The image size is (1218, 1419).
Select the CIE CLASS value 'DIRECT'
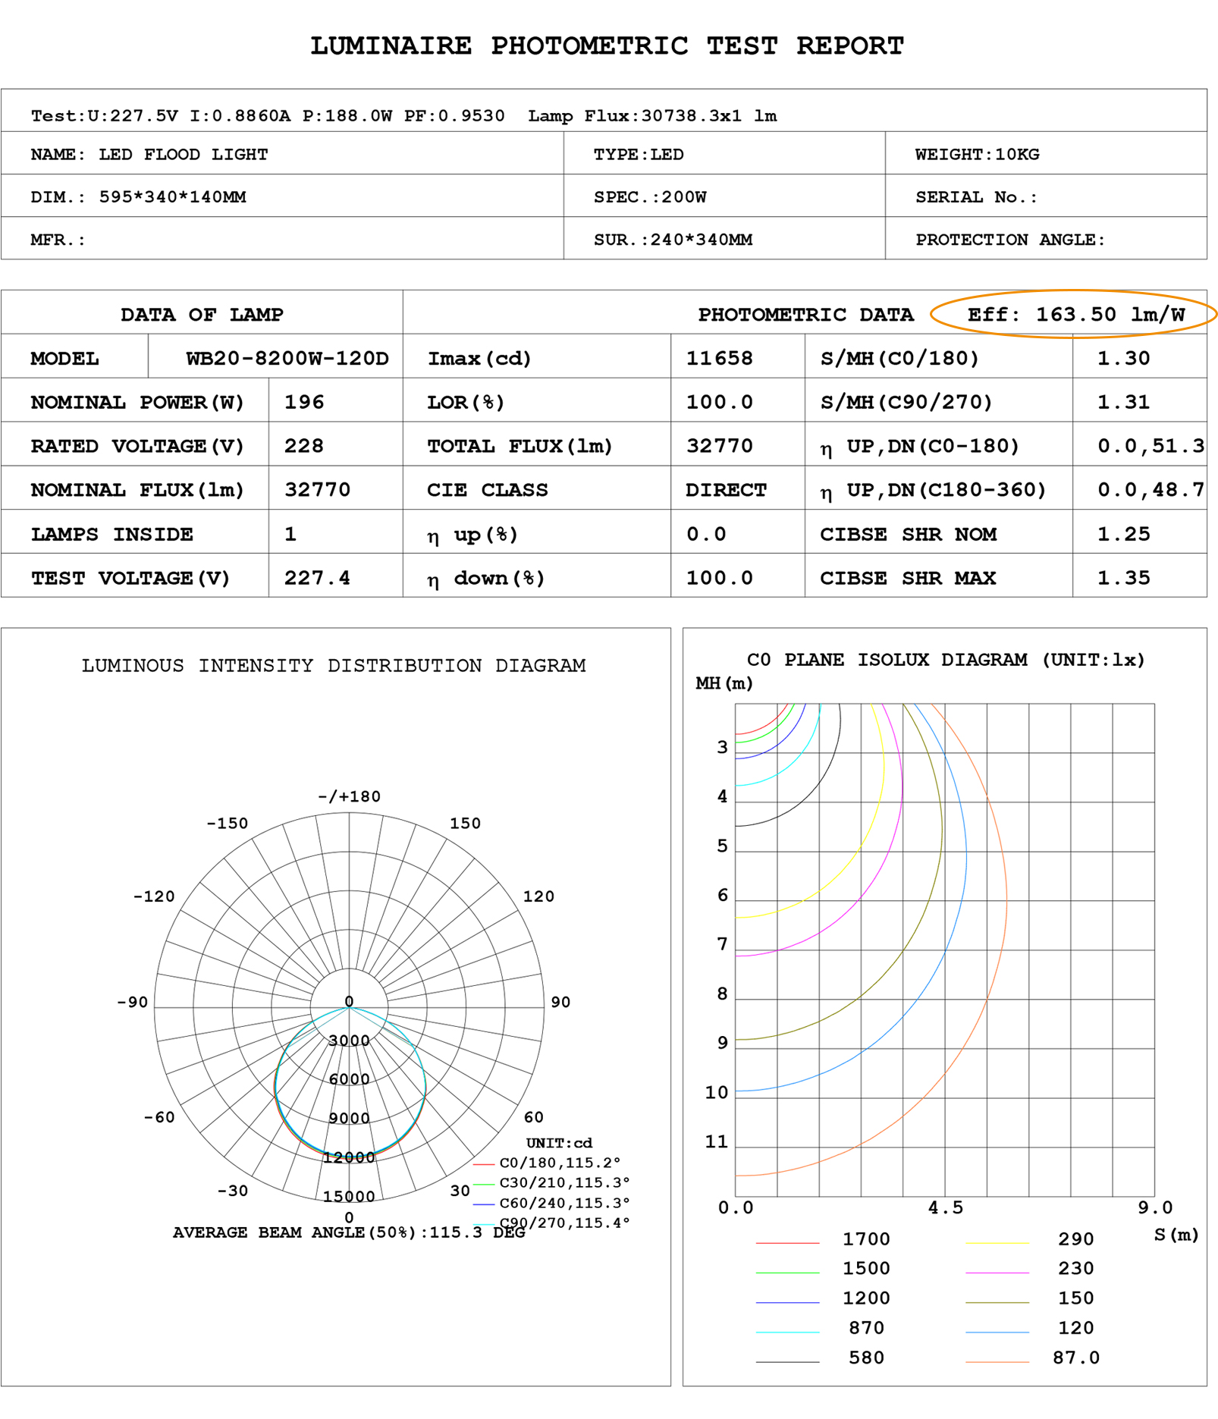pos(726,490)
